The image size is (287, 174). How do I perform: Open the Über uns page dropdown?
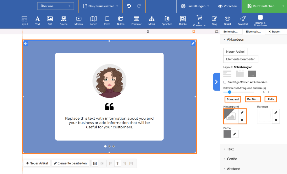(55, 6)
